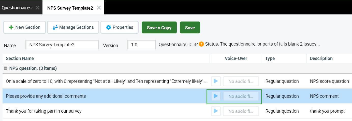Open Manage Sections
Image resolution: width=352 pixels, height=121 pixels.
[x=73, y=27]
